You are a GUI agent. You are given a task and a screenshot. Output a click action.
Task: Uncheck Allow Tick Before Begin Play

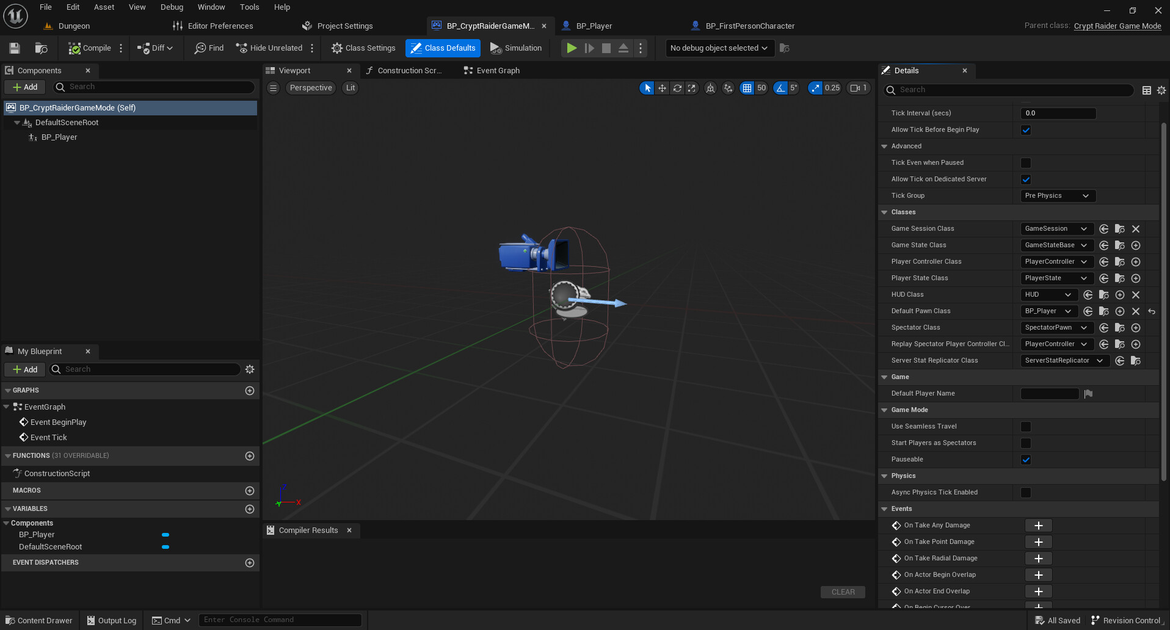(x=1026, y=129)
